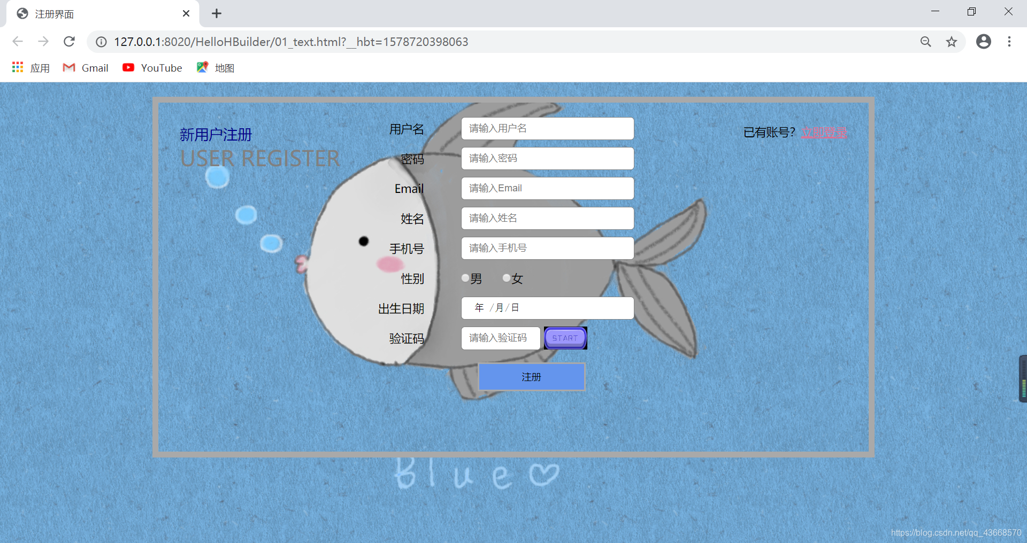Viewport: 1027px width, 543px height.
Task: Open a new tab with plus button
Action: (x=217, y=14)
